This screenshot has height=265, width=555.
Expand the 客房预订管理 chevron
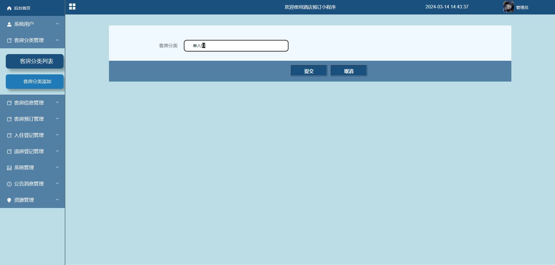(x=57, y=119)
